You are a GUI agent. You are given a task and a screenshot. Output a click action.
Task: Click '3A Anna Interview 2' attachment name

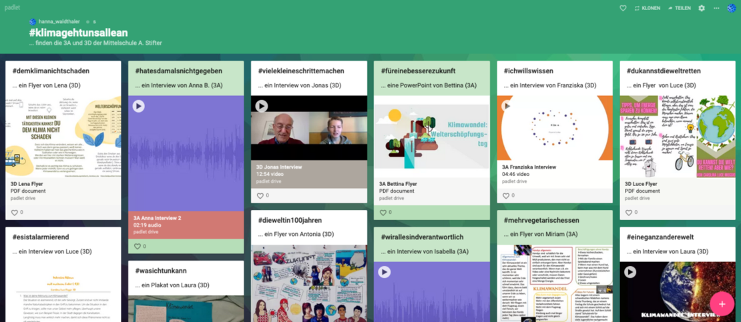pos(157,218)
